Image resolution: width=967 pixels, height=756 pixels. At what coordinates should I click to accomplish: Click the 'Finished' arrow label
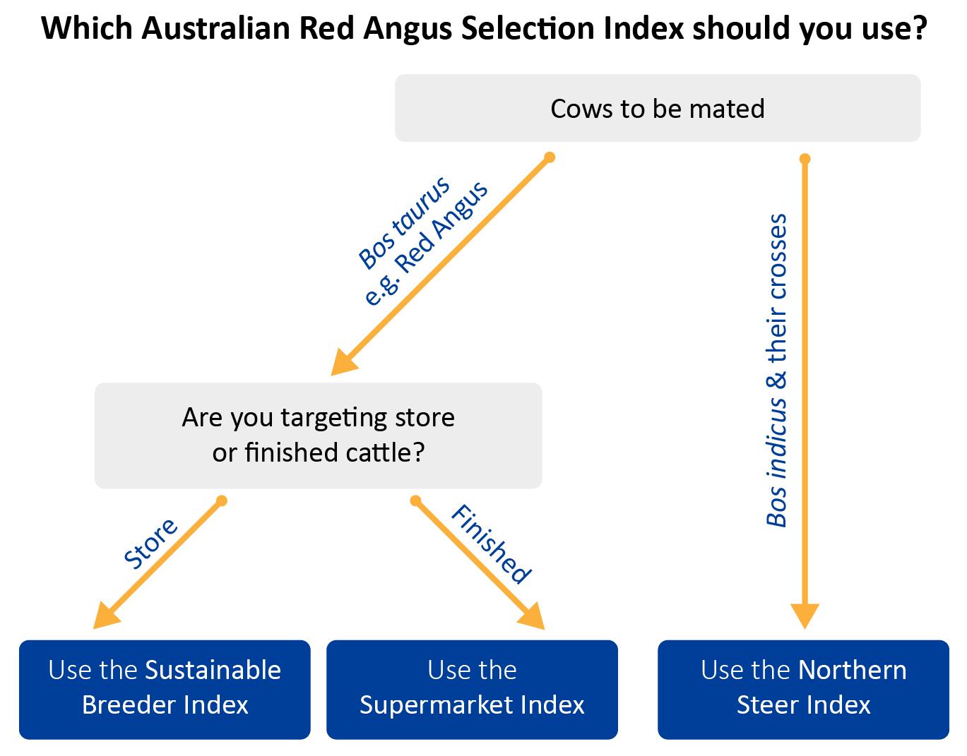coord(491,545)
